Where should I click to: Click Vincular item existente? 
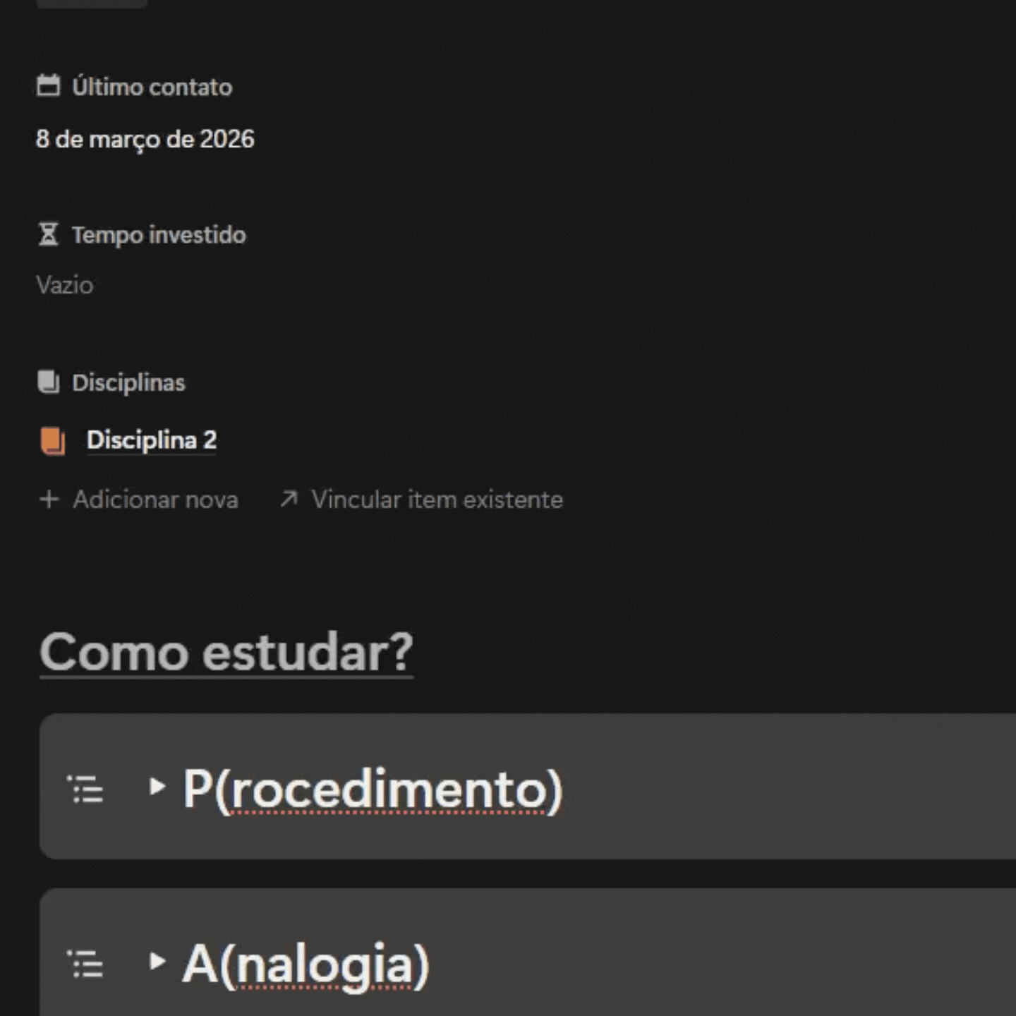[x=437, y=500]
